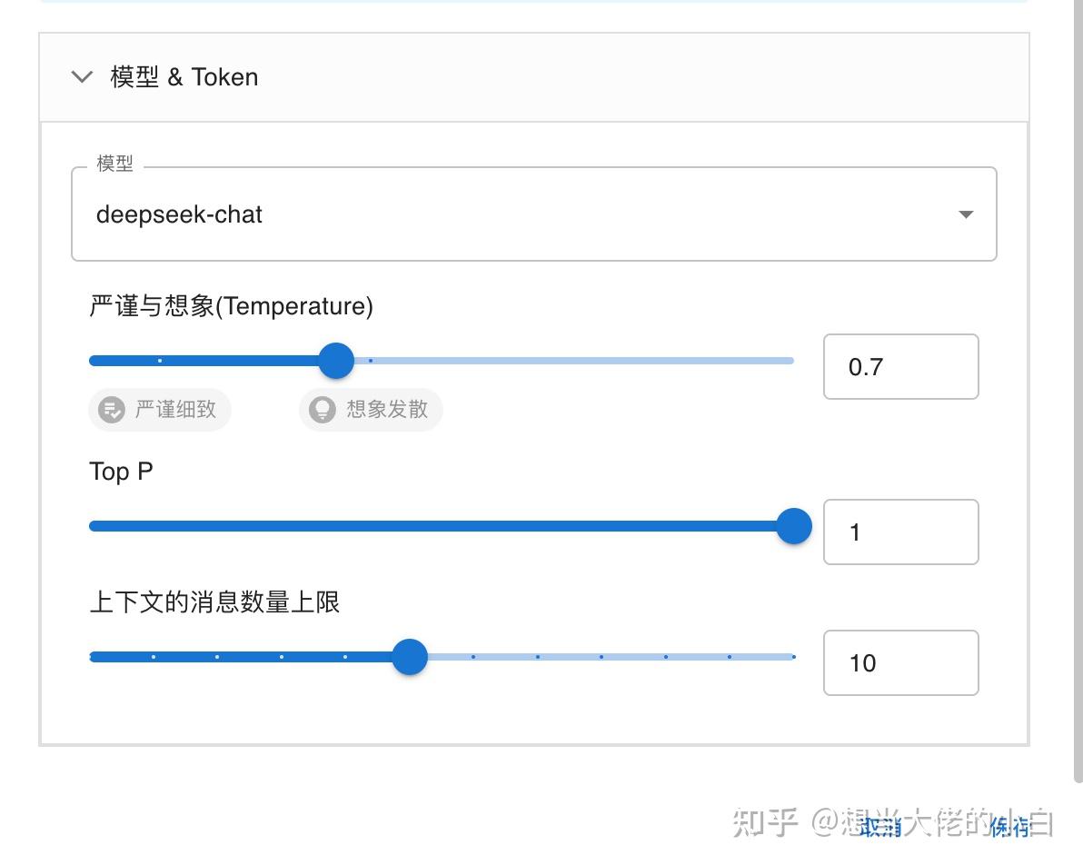This screenshot has width=1083, height=865.
Task: Click the 严谨与想象(Temperature) label
Action: coord(229,306)
